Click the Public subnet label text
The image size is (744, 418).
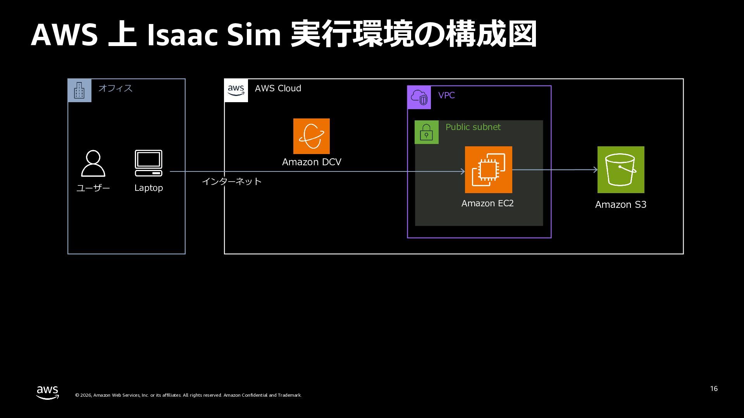(x=473, y=127)
